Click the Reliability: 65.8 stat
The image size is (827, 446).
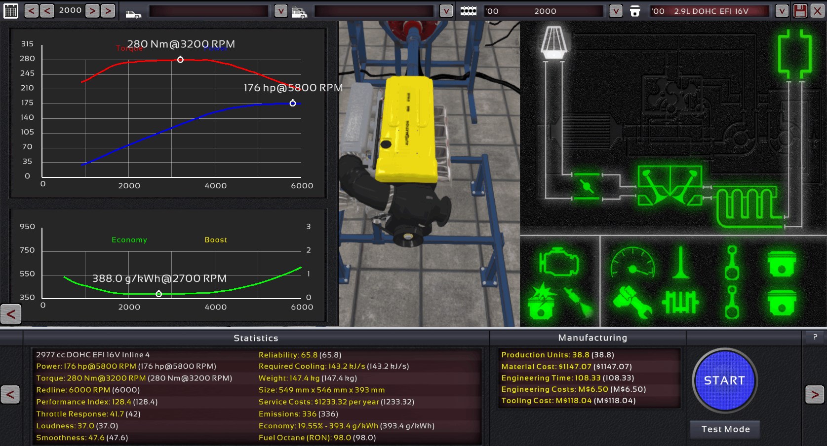[x=300, y=355]
